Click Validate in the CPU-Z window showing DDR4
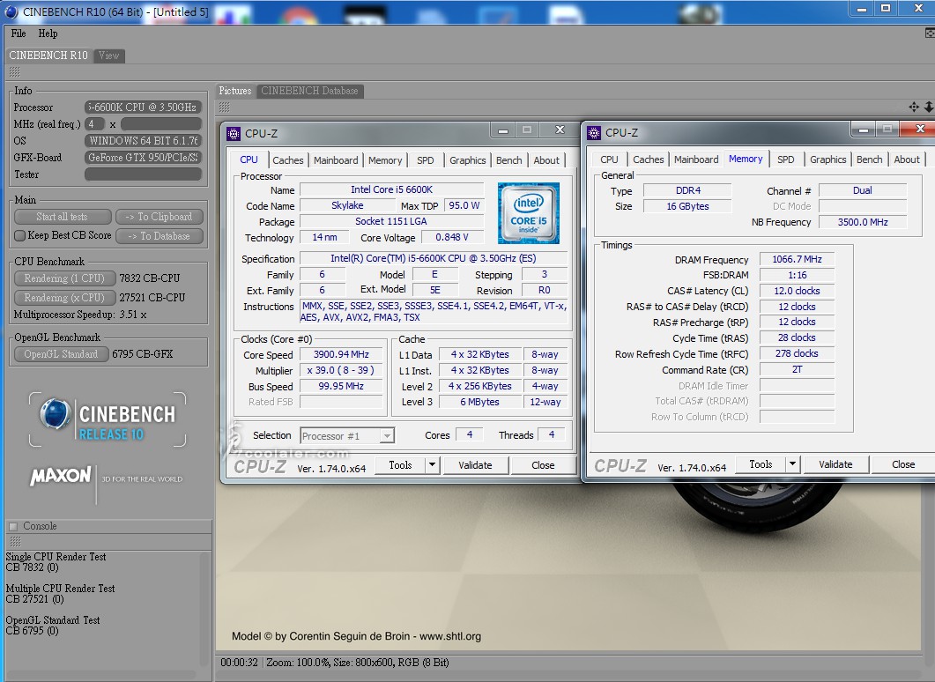This screenshot has height=682, width=935. pyautogui.click(x=835, y=463)
